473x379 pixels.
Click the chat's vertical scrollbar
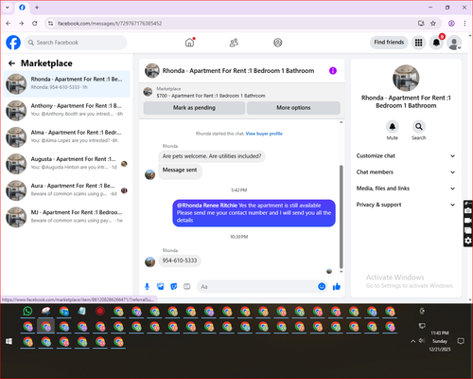coord(341,216)
